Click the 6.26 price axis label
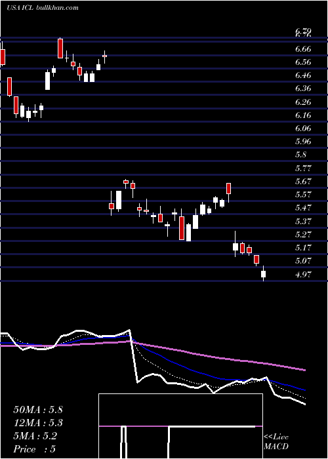Screen dimensions: 328x459 (x=303, y=102)
